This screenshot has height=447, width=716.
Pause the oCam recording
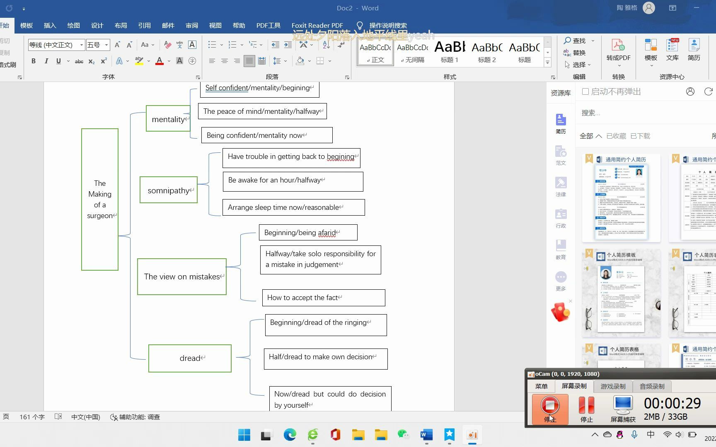(586, 409)
